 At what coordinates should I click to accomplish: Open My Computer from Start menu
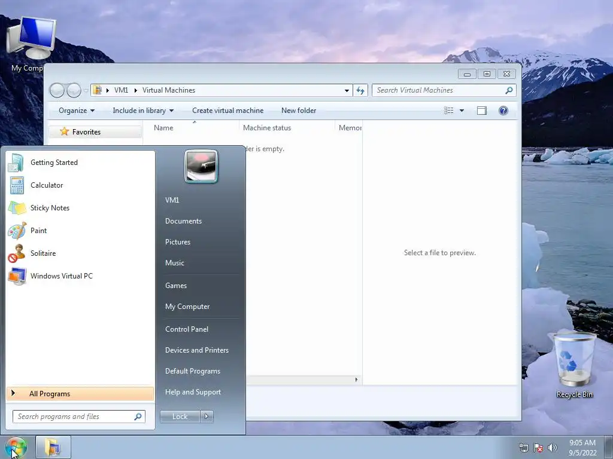(187, 307)
